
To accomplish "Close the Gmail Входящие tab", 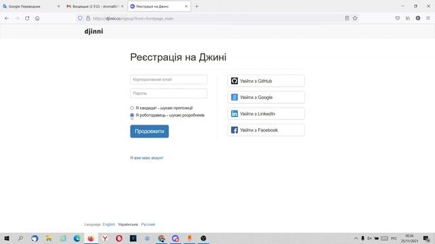I will [122, 6].
